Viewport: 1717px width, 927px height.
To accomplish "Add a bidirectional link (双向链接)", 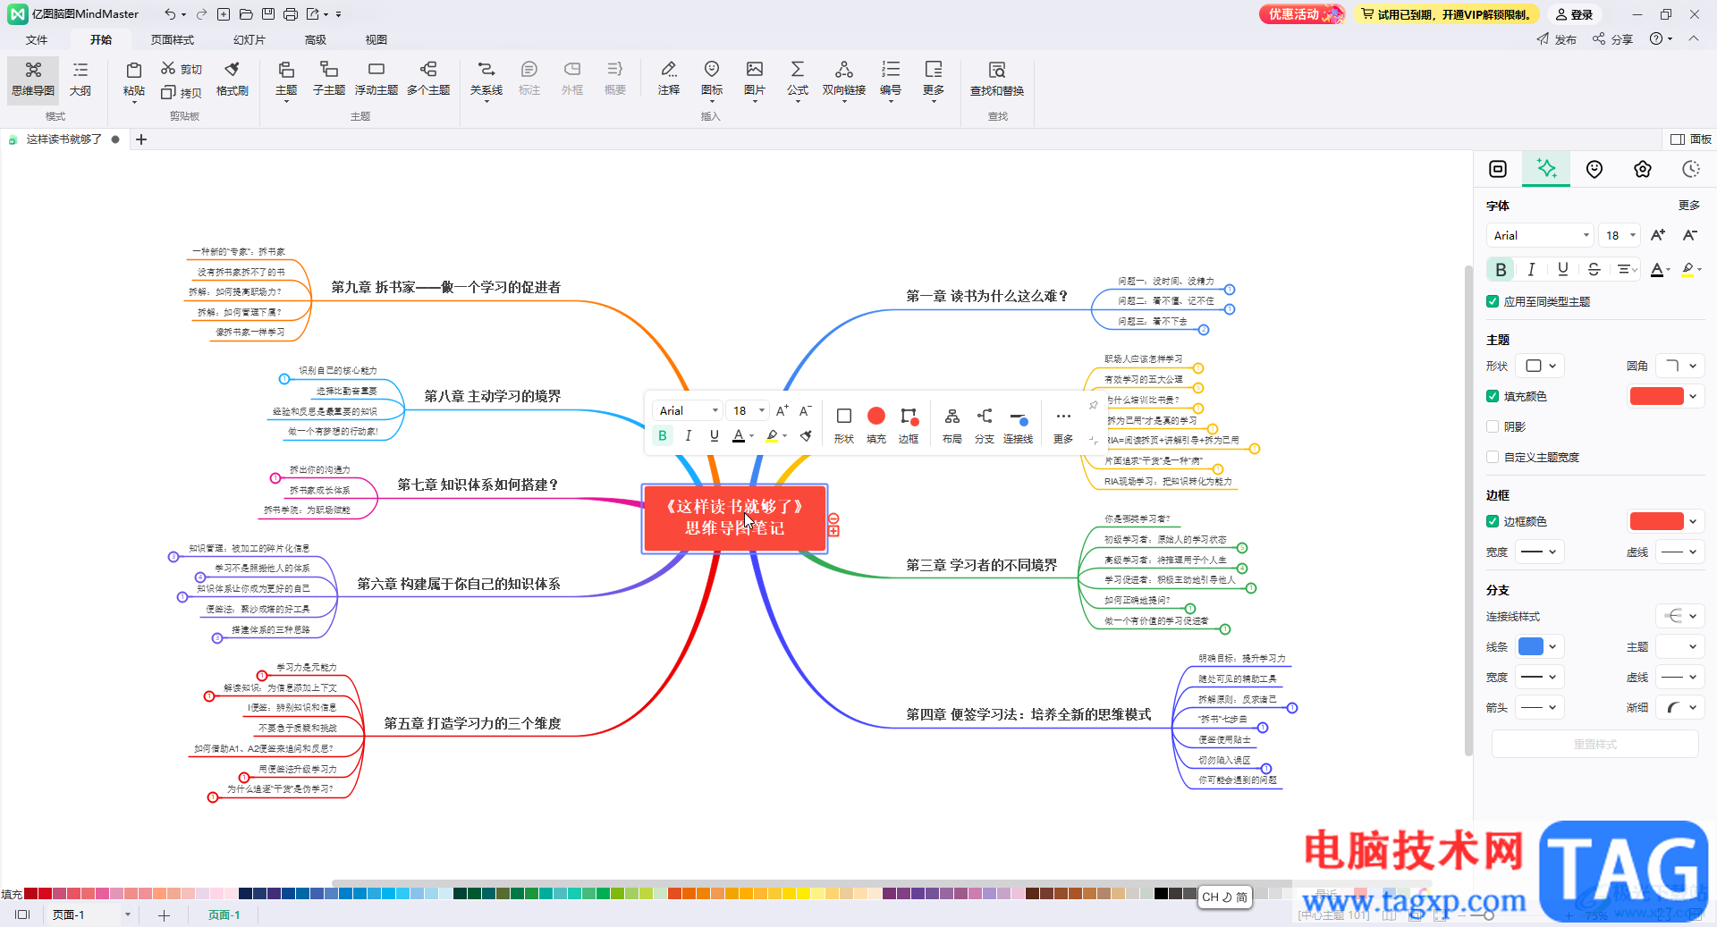I will tap(844, 80).
